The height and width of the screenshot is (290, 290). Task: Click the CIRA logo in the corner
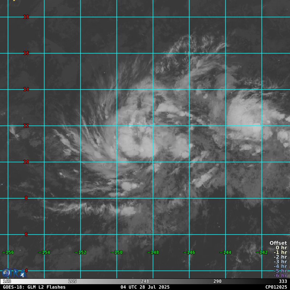(14, 273)
